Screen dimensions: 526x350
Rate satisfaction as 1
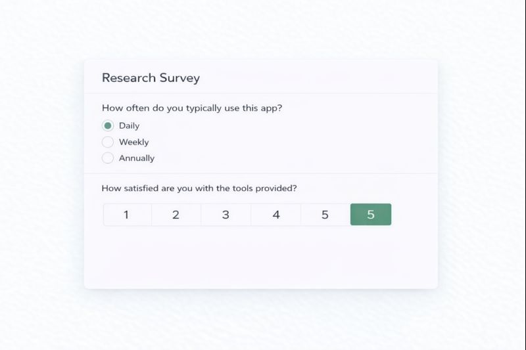[x=127, y=215]
